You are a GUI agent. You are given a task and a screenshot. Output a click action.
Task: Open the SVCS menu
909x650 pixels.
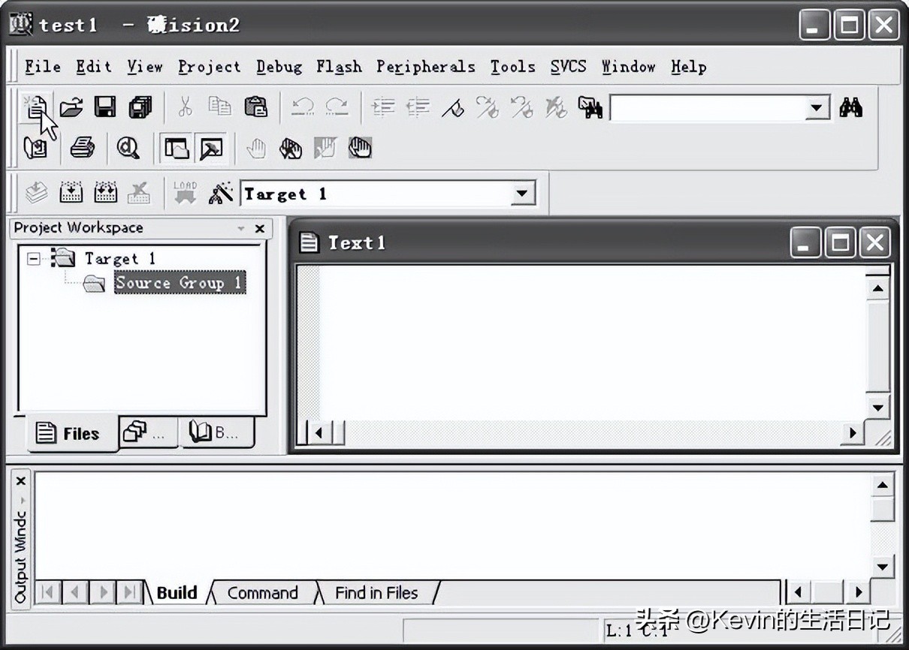[568, 67]
